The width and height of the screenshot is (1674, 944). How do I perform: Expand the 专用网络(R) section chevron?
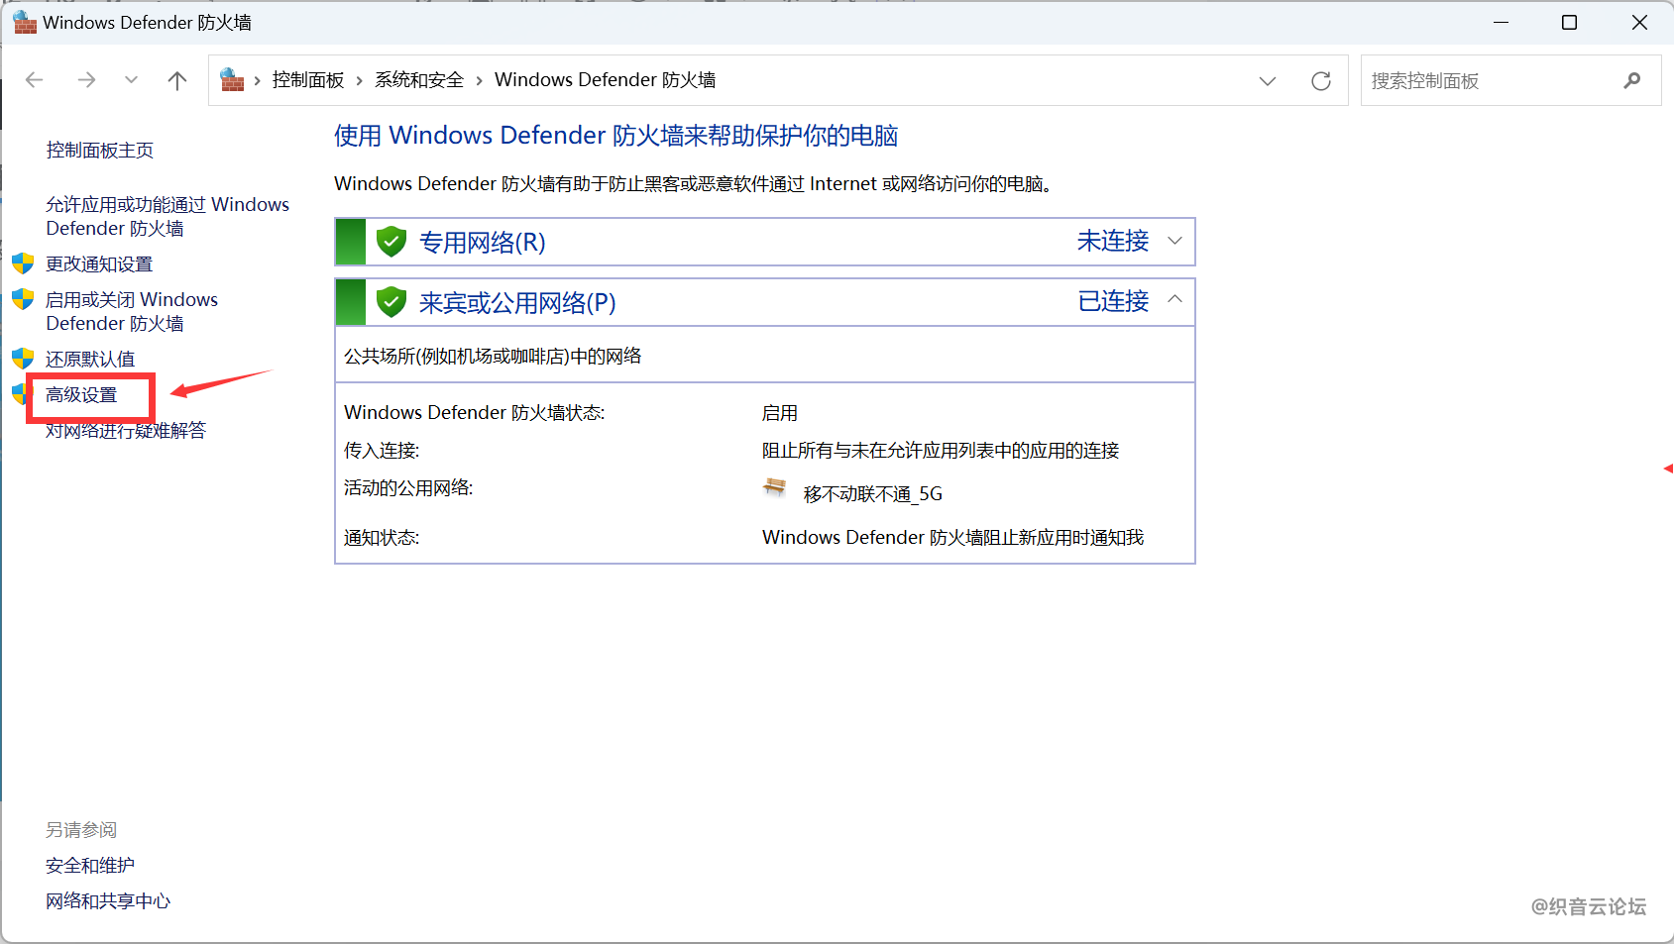[1175, 242]
